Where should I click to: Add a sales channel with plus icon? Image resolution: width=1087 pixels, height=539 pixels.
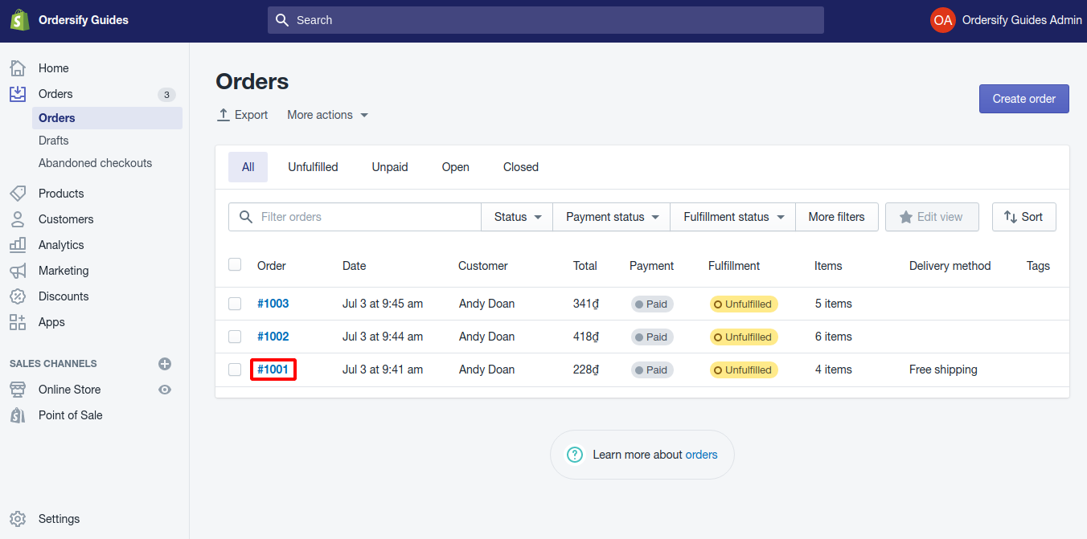pyautogui.click(x=165, y=364)
